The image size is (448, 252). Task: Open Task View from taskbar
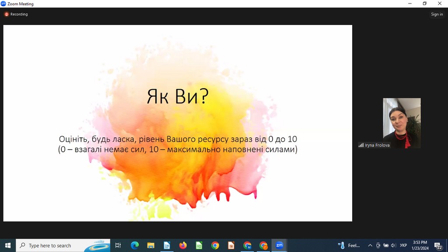(118, 245)
